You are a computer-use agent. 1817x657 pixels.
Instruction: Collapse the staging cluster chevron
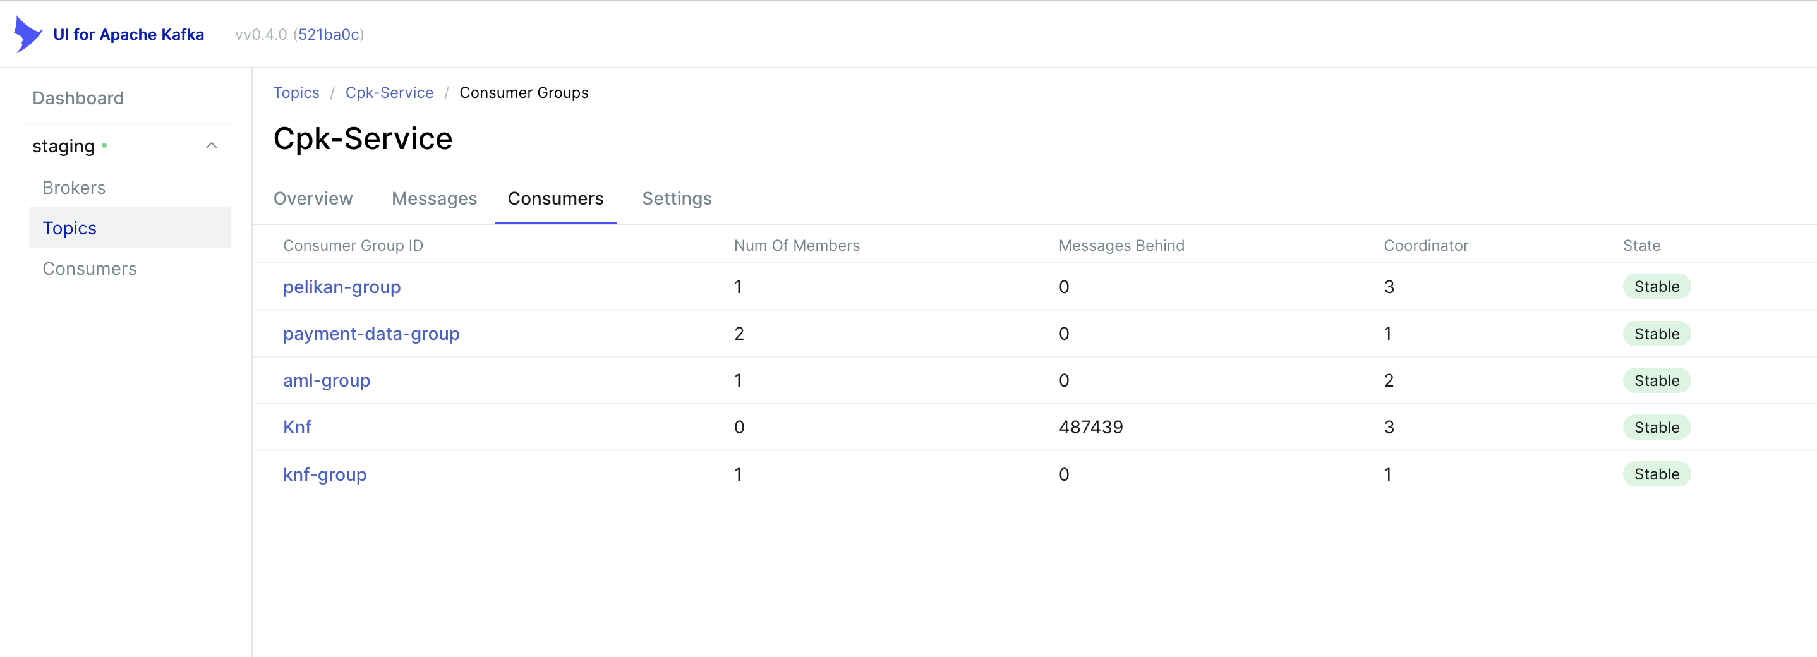pos(211,146)
